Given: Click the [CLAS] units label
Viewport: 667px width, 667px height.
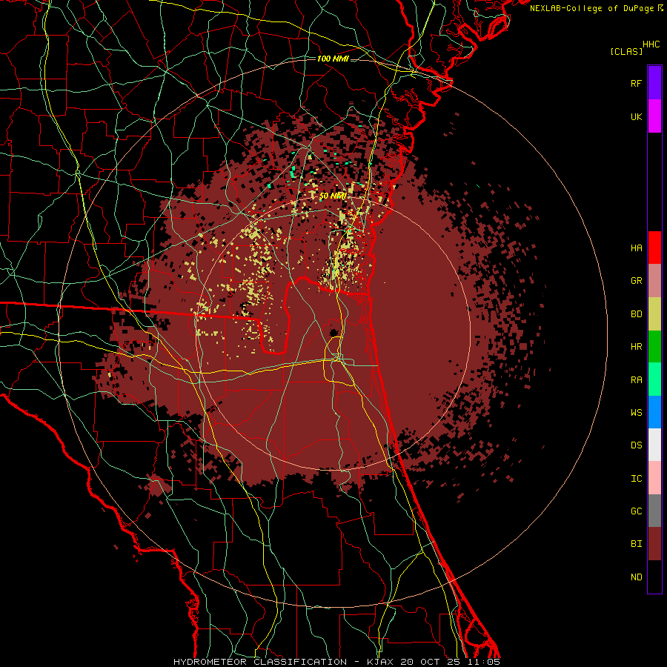Looking at the screenshot, I should click(626, 51).
